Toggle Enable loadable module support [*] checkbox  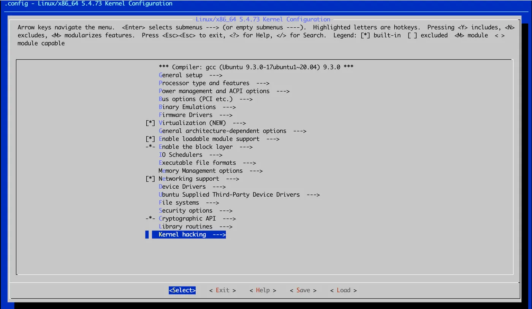(150, 139)
